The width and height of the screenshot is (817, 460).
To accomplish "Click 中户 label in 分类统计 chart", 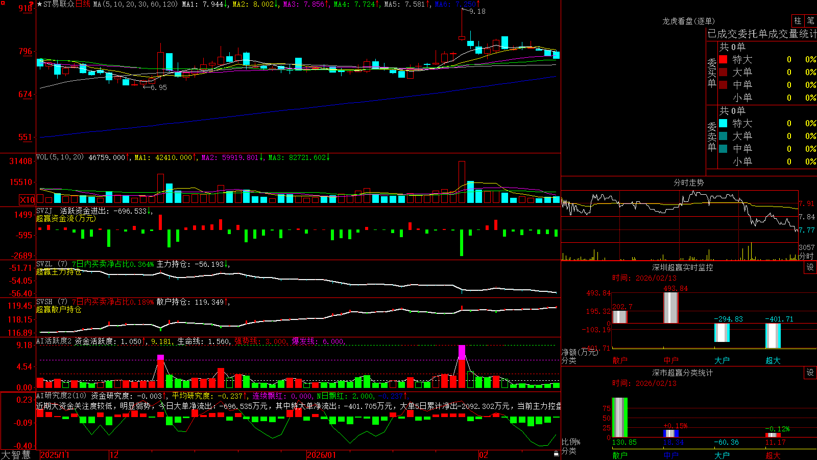I will pos(670,455).
